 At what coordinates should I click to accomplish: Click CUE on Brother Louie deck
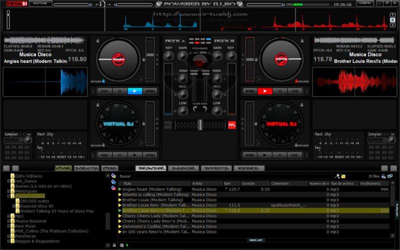click(x=295, y=91)
